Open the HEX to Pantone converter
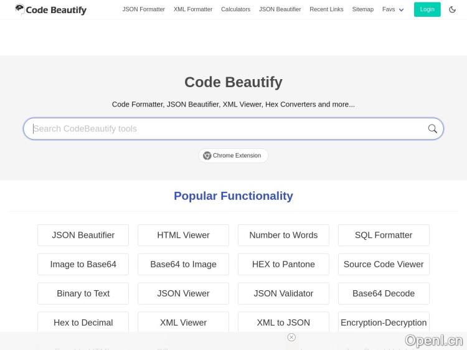 click(283, 264)
